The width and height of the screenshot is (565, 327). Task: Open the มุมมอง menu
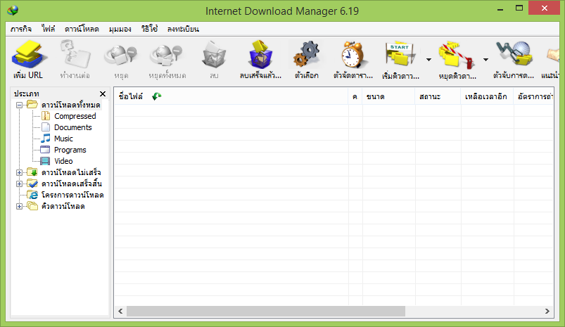[120, 29]
